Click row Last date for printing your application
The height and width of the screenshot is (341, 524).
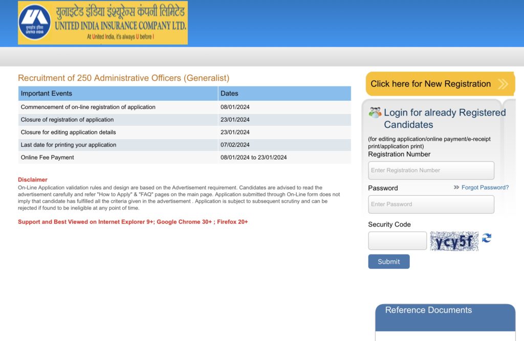[x=184, y=145]
